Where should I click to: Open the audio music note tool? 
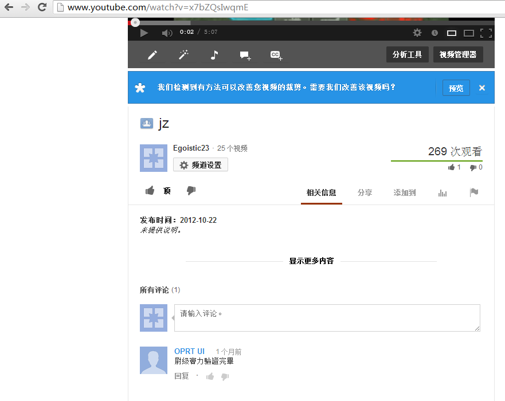pyautogui.click(x=214, y=55)
